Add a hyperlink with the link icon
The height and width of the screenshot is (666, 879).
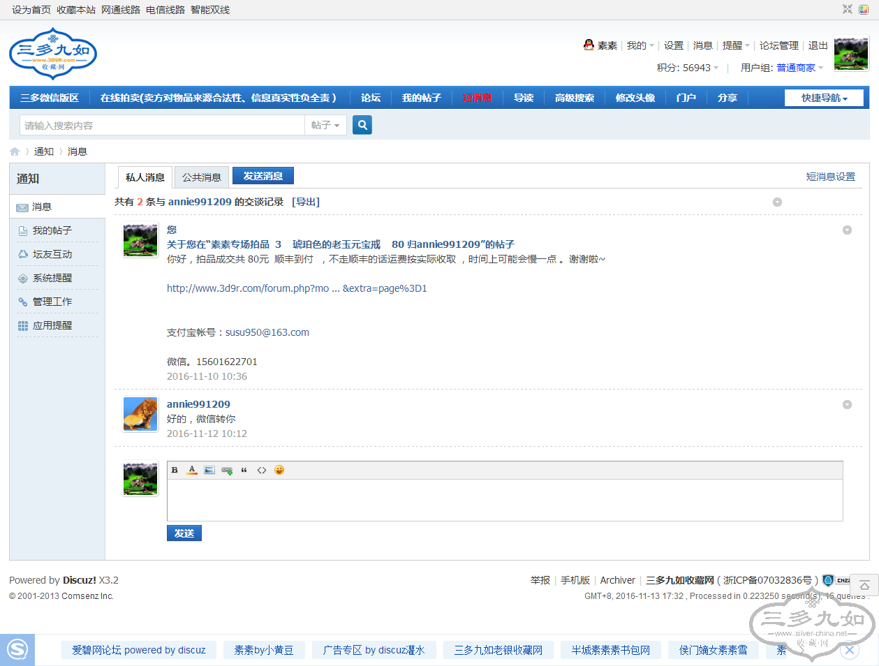[227, 470]
